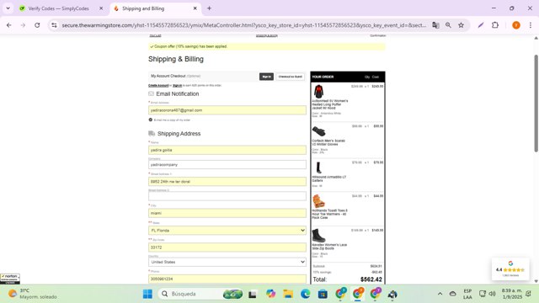Bookmark this page with the star icon
539x303 pixels.
click(x=461, y=25)
